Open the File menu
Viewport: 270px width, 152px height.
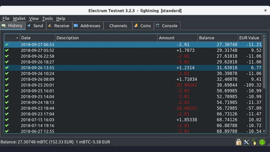point(6,18)
